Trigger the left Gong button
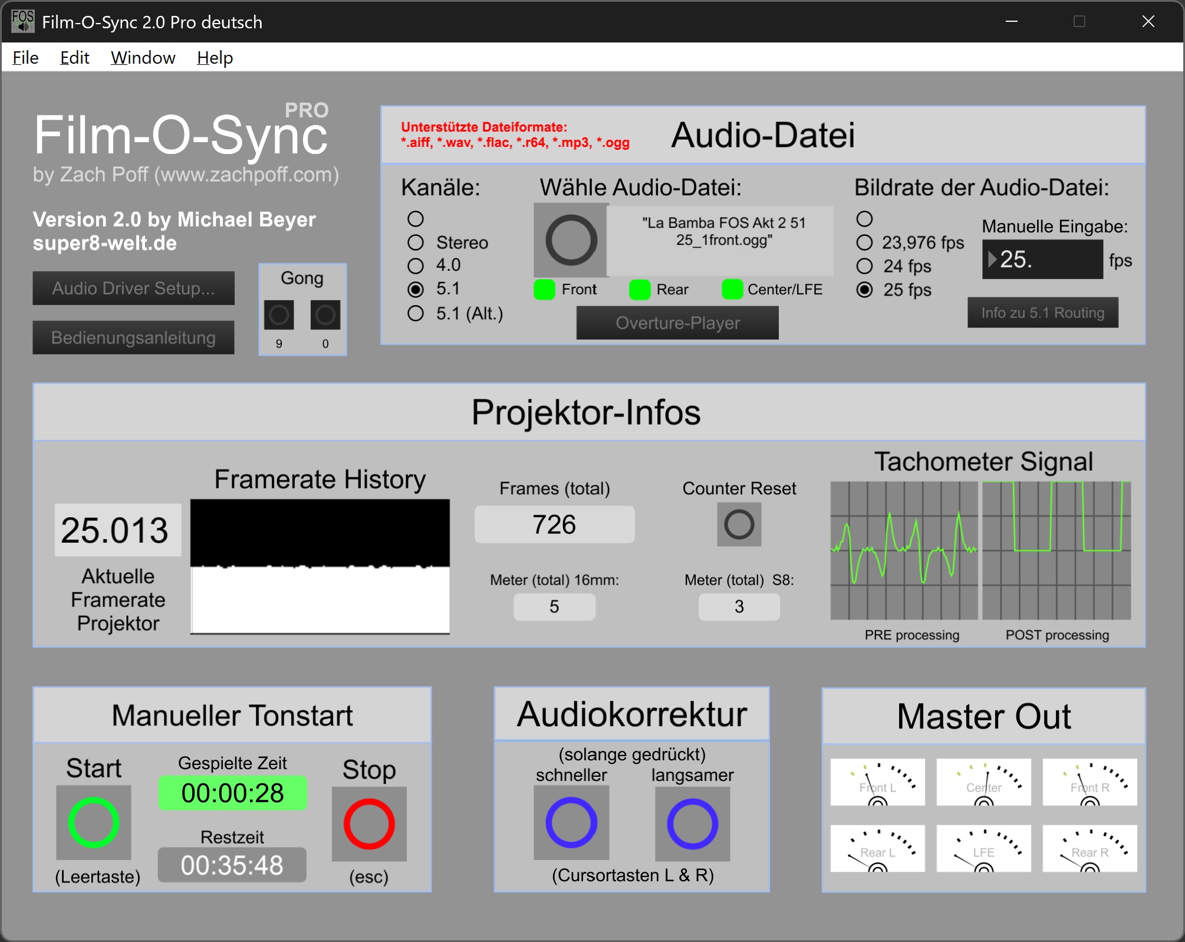1185x942 pixels. click(279, 315)
